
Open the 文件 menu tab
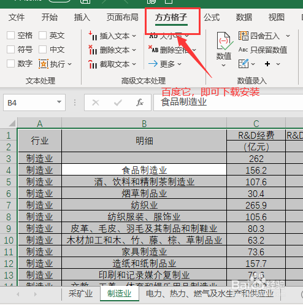17,17
